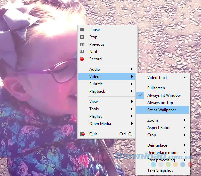The height and width of the screenshot is (176, 201).
Task: Expand the Video Track submenu
Action: (163, 78)
